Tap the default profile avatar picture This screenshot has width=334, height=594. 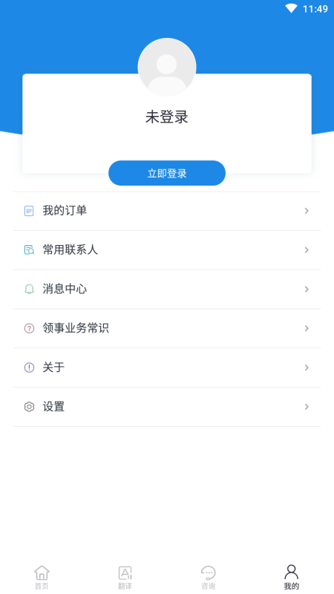click(167, 67)
